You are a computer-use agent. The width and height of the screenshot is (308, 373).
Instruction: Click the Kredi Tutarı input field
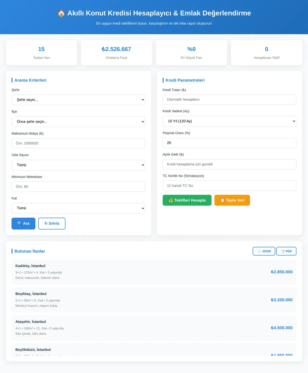tap(229, 99)
